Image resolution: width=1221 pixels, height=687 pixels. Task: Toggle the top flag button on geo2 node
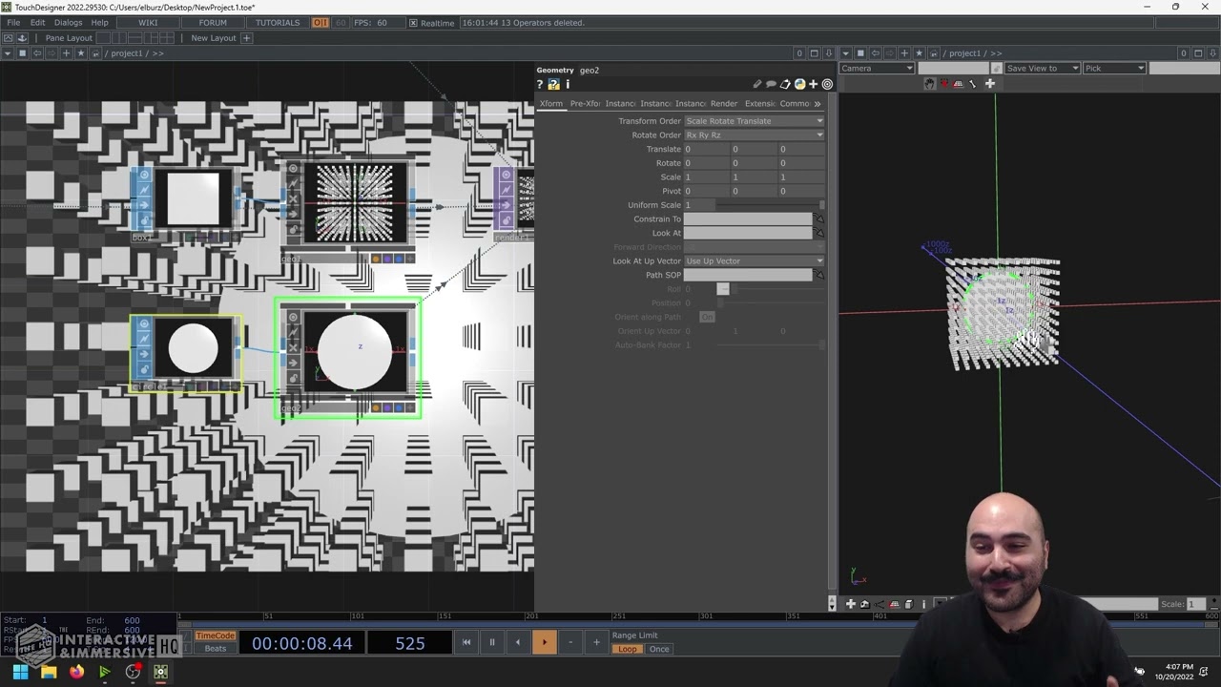click(294, 318)
